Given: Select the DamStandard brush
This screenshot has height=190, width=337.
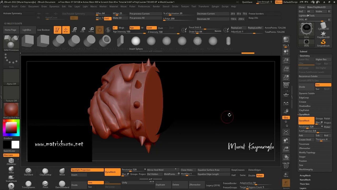Looking at the screenshot, I should [x=62, y=184].
